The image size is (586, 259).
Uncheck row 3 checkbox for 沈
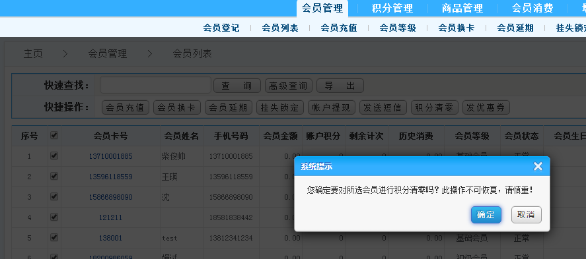coord(54,196)
